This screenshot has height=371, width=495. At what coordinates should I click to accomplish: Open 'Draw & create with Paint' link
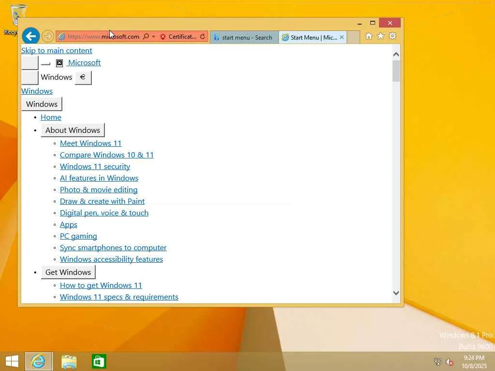pyautogui.click(x=102, y=201)
